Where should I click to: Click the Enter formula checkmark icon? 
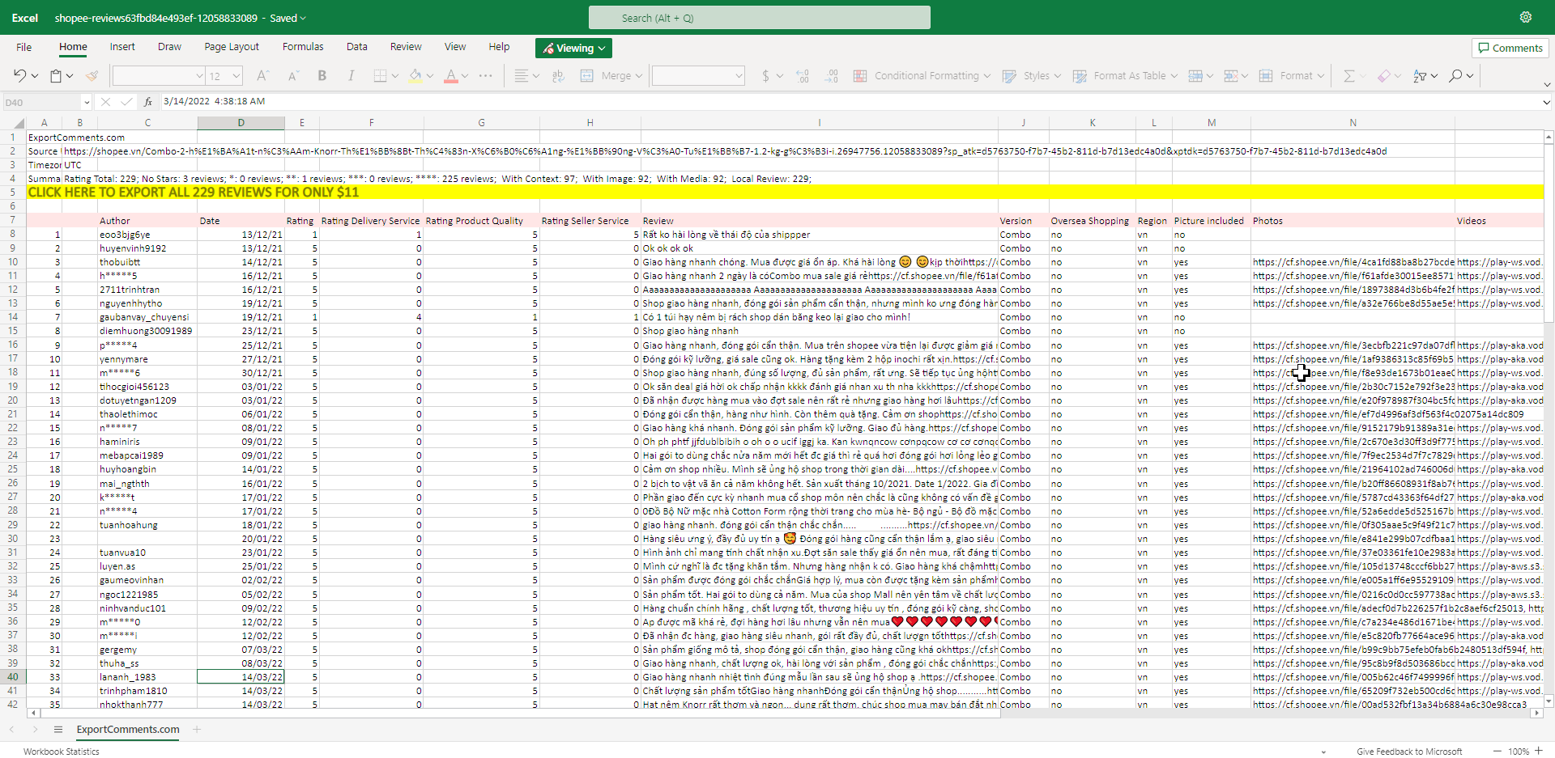[126, 102]
